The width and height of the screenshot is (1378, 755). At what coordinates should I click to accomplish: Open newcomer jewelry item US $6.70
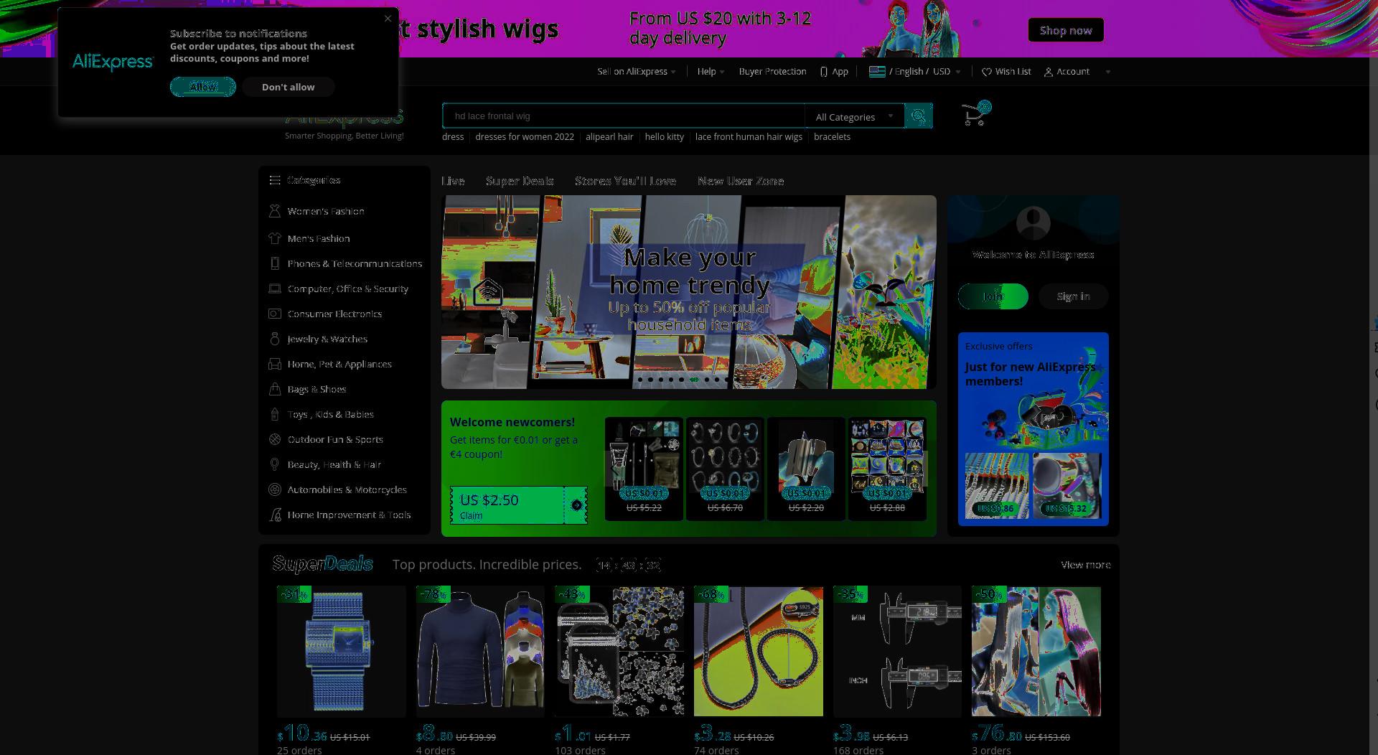(x=725, y=468)
